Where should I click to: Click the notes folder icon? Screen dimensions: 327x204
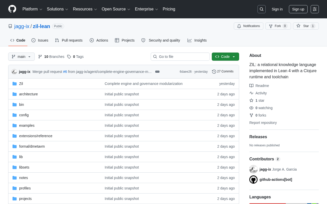[x=15, y=178]
